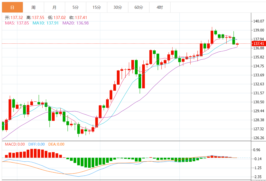Click the 140.07 price axis label
Image resolution: width=266 pixels, height=181 pixels.
(x=258, y=21)
